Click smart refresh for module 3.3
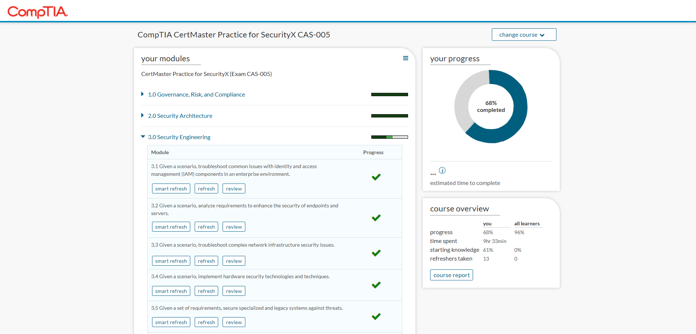The width and height of the screenshot is (696, 334). (x=171, y=261)
